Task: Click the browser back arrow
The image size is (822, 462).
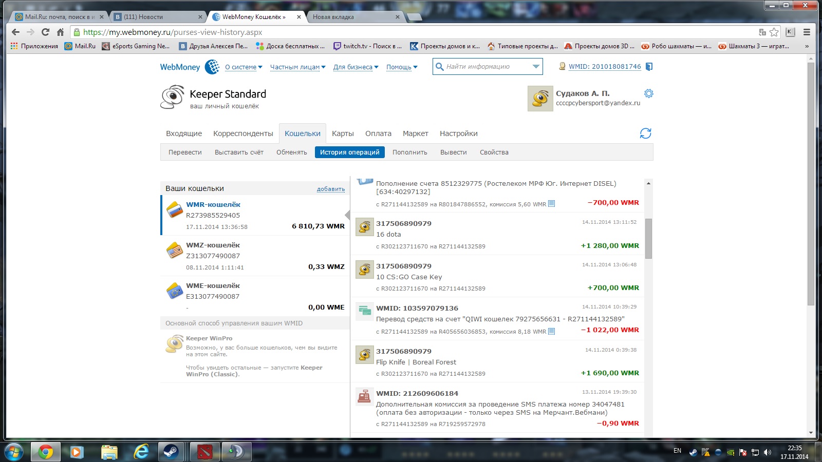Action: click(15, 32)
